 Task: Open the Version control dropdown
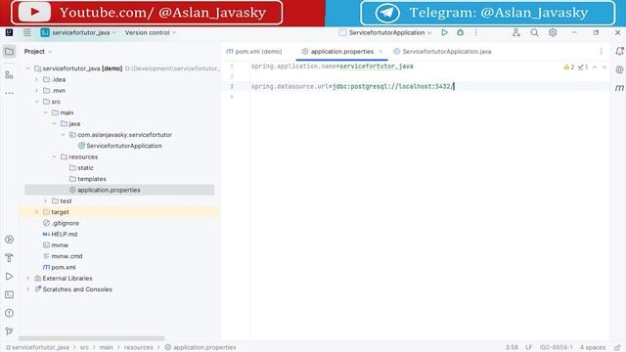click(x=151, y=32)
